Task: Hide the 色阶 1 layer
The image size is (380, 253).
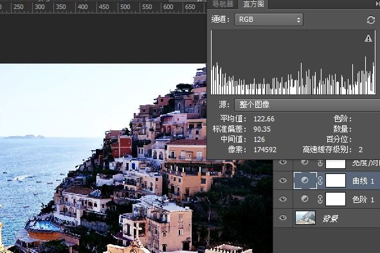Action: pos(283,199)
